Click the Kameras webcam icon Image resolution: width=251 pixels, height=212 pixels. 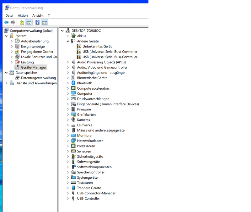[73, 120]
